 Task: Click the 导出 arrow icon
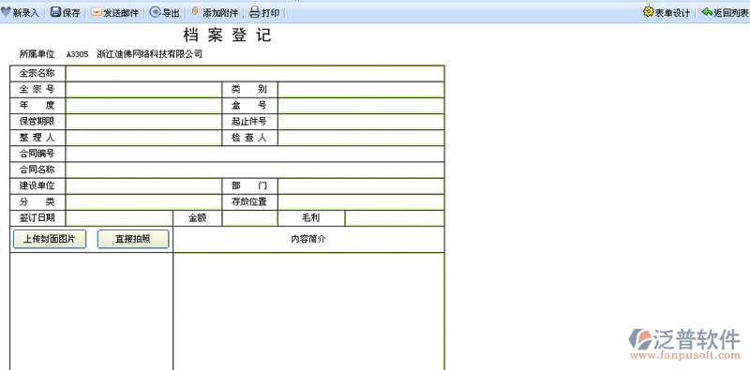[155, 12]
